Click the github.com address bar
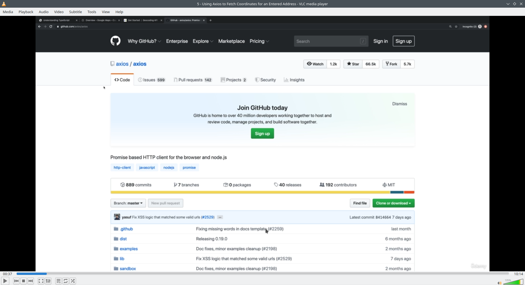The width and height of the screenshot is (525, 285). coord(252,27)
